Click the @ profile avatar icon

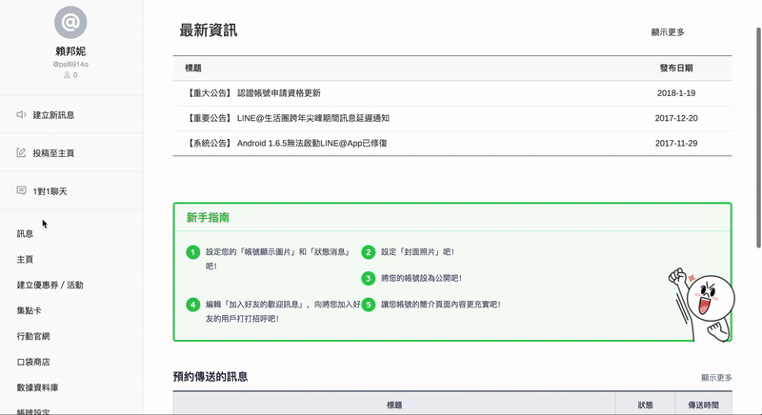pos(70,22)
